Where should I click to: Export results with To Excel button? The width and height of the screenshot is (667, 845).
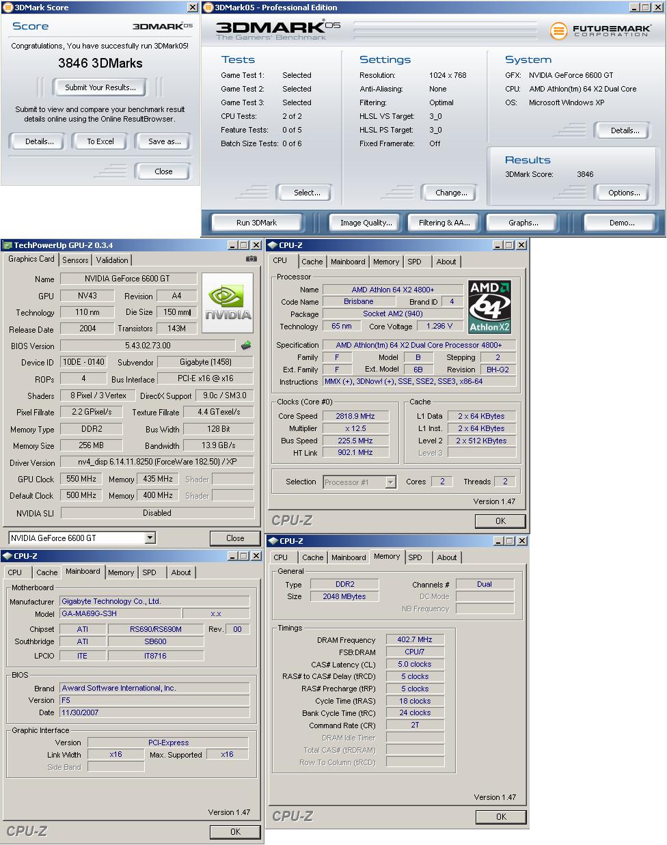100,141
